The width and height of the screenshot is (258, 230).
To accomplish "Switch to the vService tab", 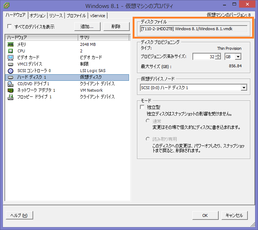I will 98,16.
